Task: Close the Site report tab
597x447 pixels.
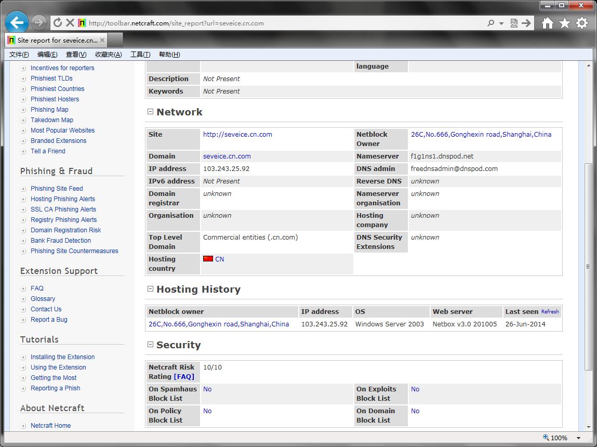Action: point(102,40)
